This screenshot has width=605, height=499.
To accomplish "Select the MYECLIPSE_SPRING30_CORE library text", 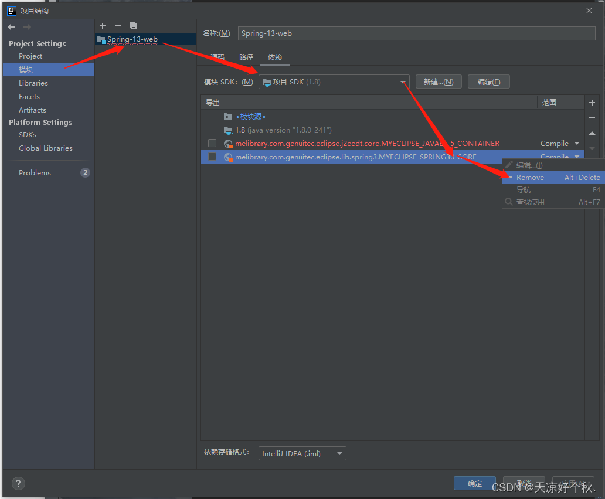I will click(x=356, y=157).
